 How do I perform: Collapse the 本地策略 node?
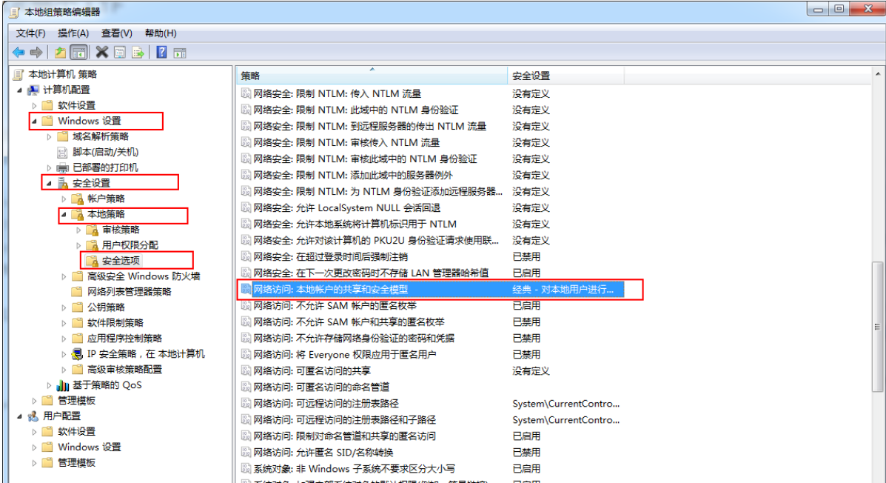click(64, 214)
